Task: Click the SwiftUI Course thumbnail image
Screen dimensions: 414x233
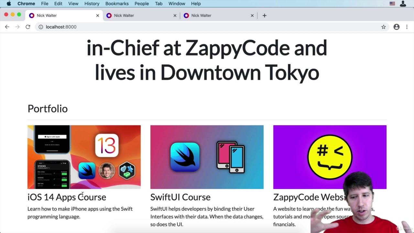Action: (x=207, y=157)
